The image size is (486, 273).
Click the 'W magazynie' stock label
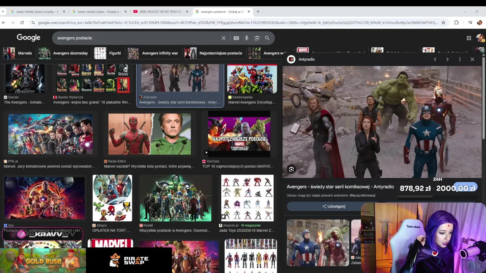(251, 226)
